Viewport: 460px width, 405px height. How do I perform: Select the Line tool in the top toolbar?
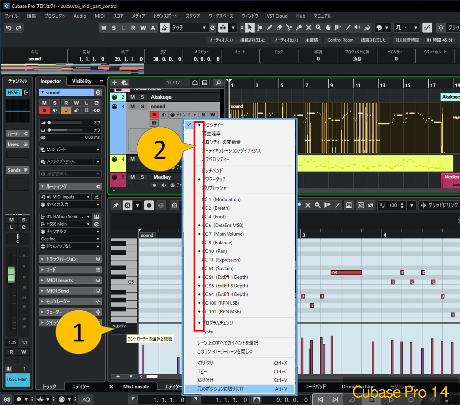coord(348,28)
